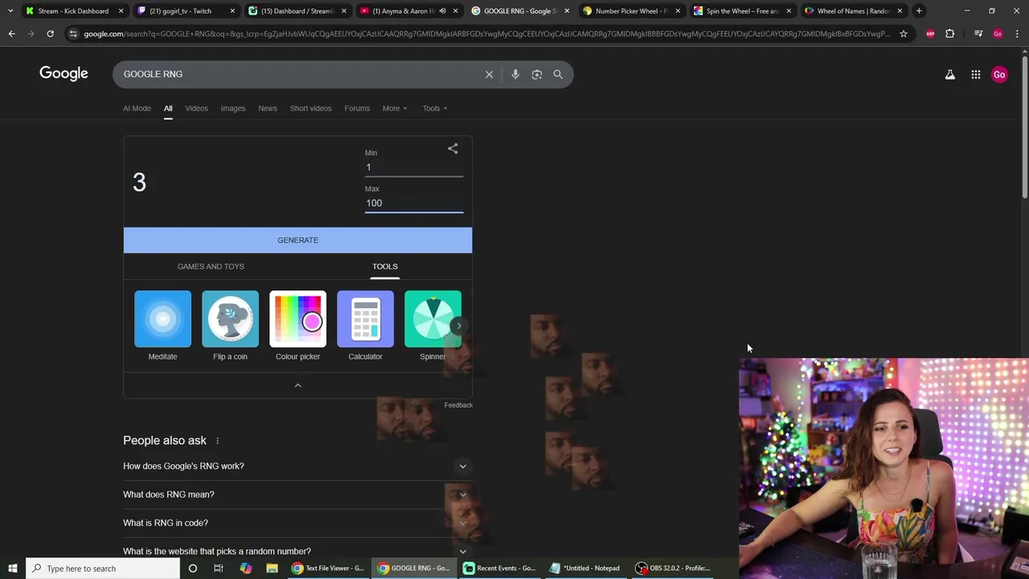The image size is (1029, 579).
Task: Switch to AI Mode tab
Action: coord(137,109)
